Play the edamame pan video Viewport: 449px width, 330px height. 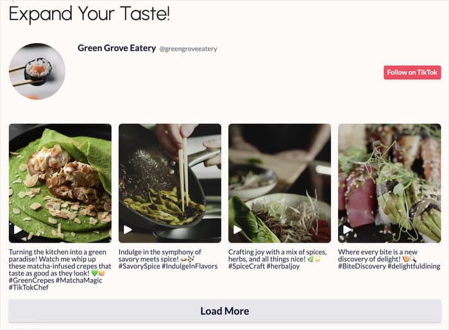(x=128, y=229)
